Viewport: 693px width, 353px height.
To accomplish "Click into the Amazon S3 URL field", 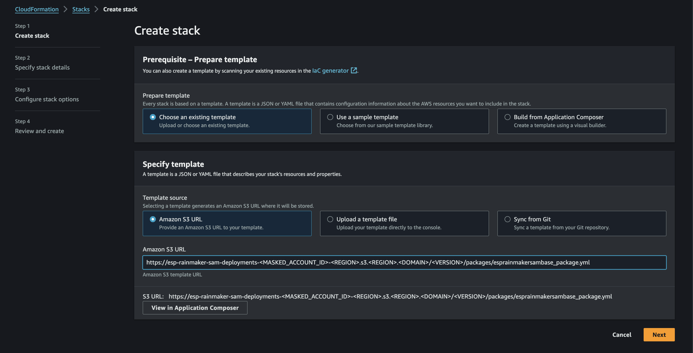I will click(x=404, y=262).
